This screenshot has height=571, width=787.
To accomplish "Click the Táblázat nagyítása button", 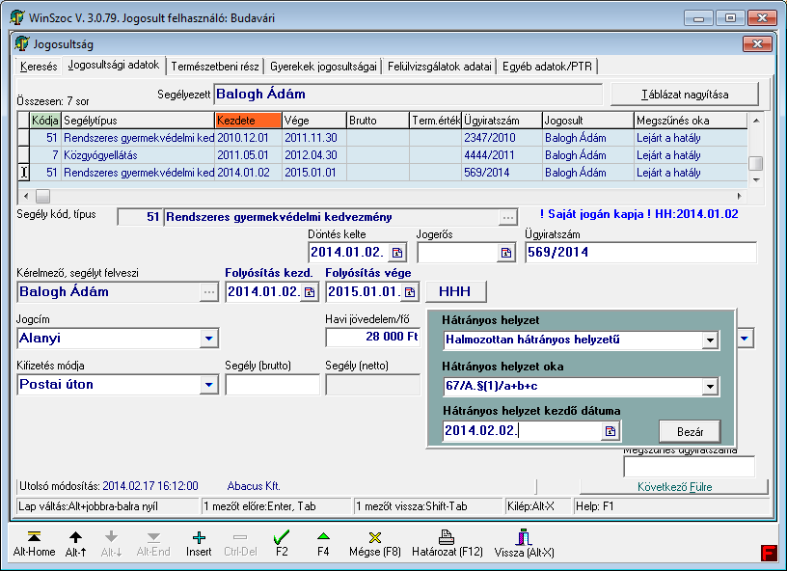I will coord(685,95).
